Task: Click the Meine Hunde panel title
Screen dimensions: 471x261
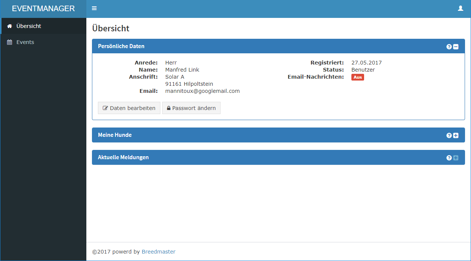Action: coord(115,135)
